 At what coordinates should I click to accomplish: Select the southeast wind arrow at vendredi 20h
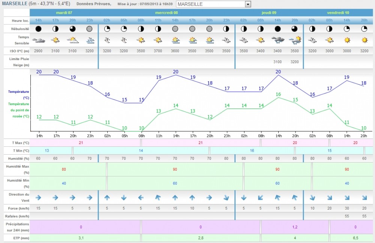[x=363, y=198]
